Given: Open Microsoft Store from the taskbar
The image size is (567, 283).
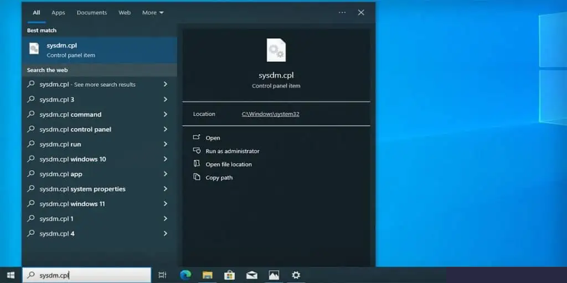Looking at the screenshot, I should pos(229,275).
